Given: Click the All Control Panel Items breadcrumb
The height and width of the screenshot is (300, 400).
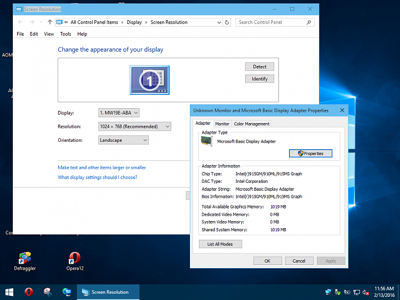Looking at the screenshot, I should [x=94, y=22].
